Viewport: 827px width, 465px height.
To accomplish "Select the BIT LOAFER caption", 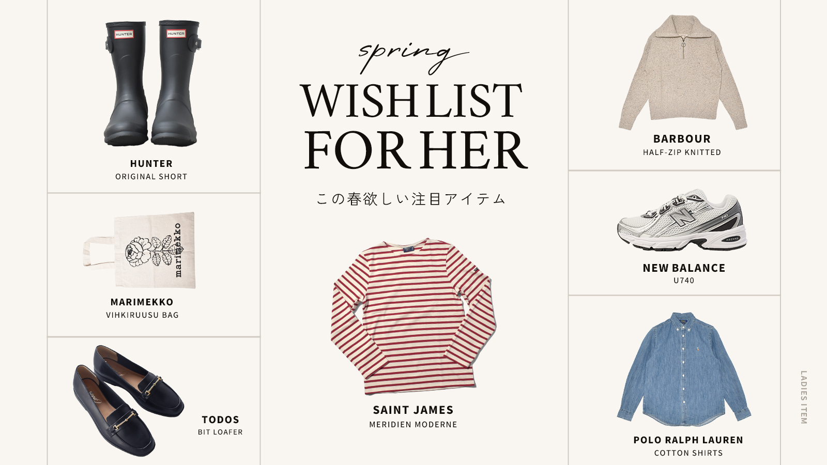I will point(220,432).
